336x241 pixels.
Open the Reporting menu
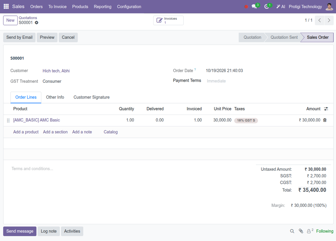click(x=103, y=7)
